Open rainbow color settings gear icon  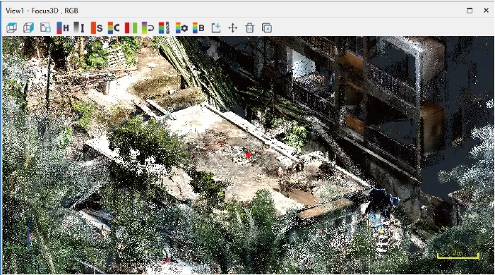click(x=182, y=28)
